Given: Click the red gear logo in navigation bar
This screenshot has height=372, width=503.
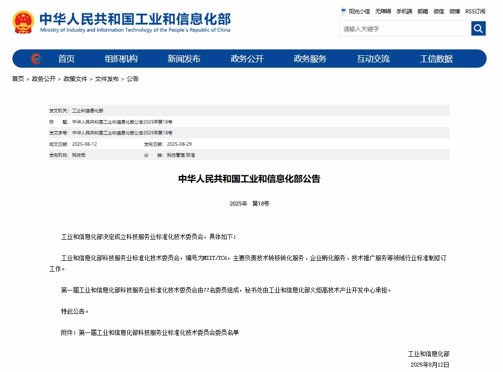Looking at the screenshot, I should tap(36, 59).
